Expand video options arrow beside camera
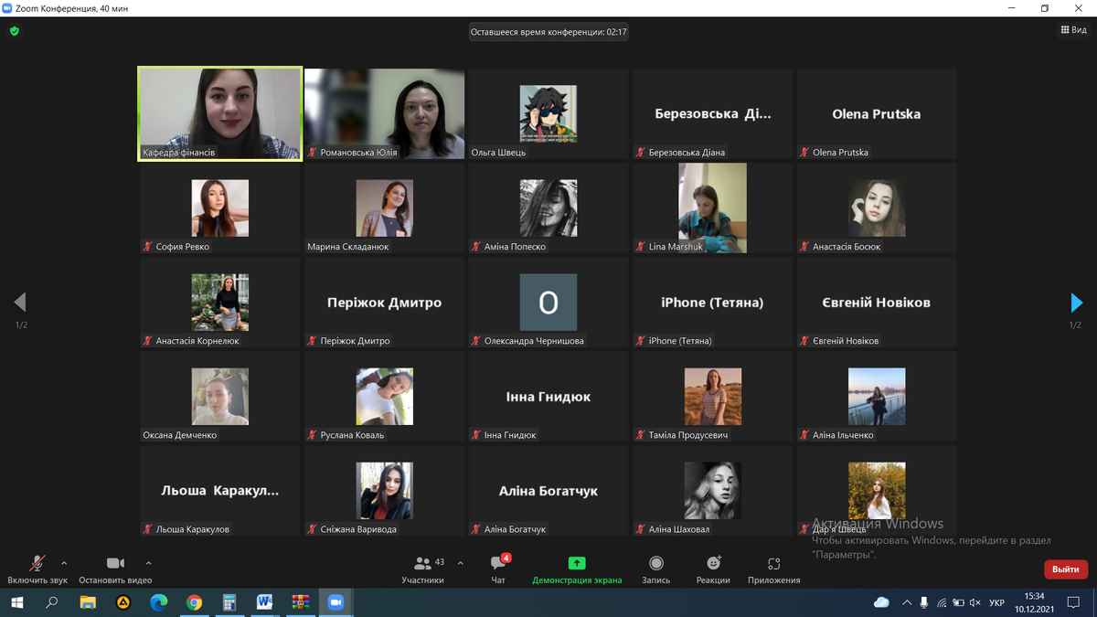 pyautogui.click(x=148, y=563)
